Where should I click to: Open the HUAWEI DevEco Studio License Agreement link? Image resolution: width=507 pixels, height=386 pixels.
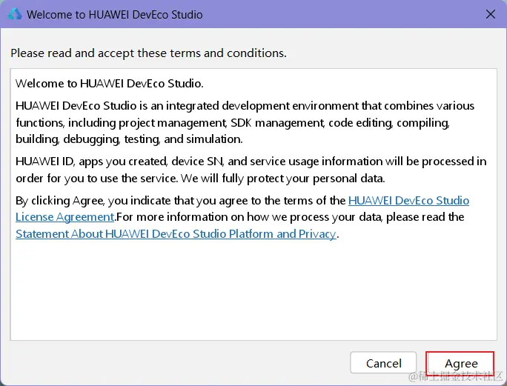click(408, 201)
